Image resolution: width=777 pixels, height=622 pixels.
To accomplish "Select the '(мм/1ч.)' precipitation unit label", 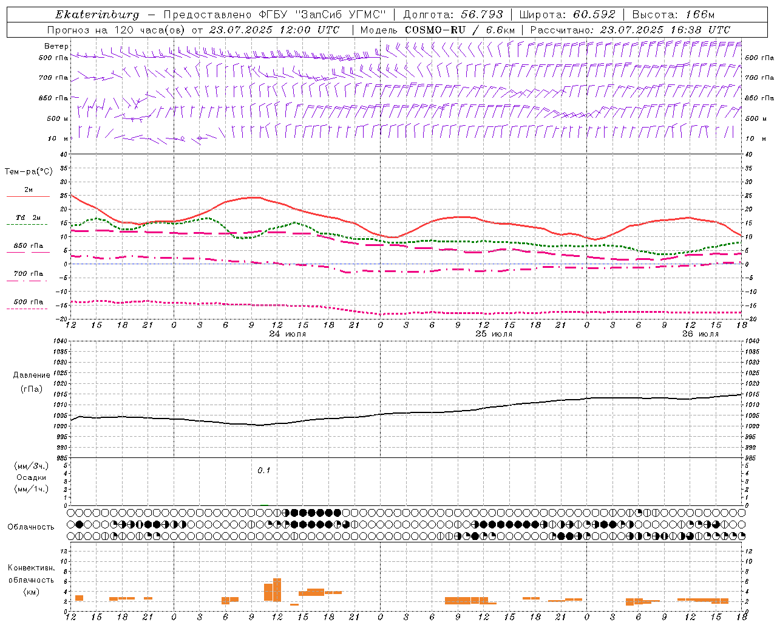I will click(32, 489).
